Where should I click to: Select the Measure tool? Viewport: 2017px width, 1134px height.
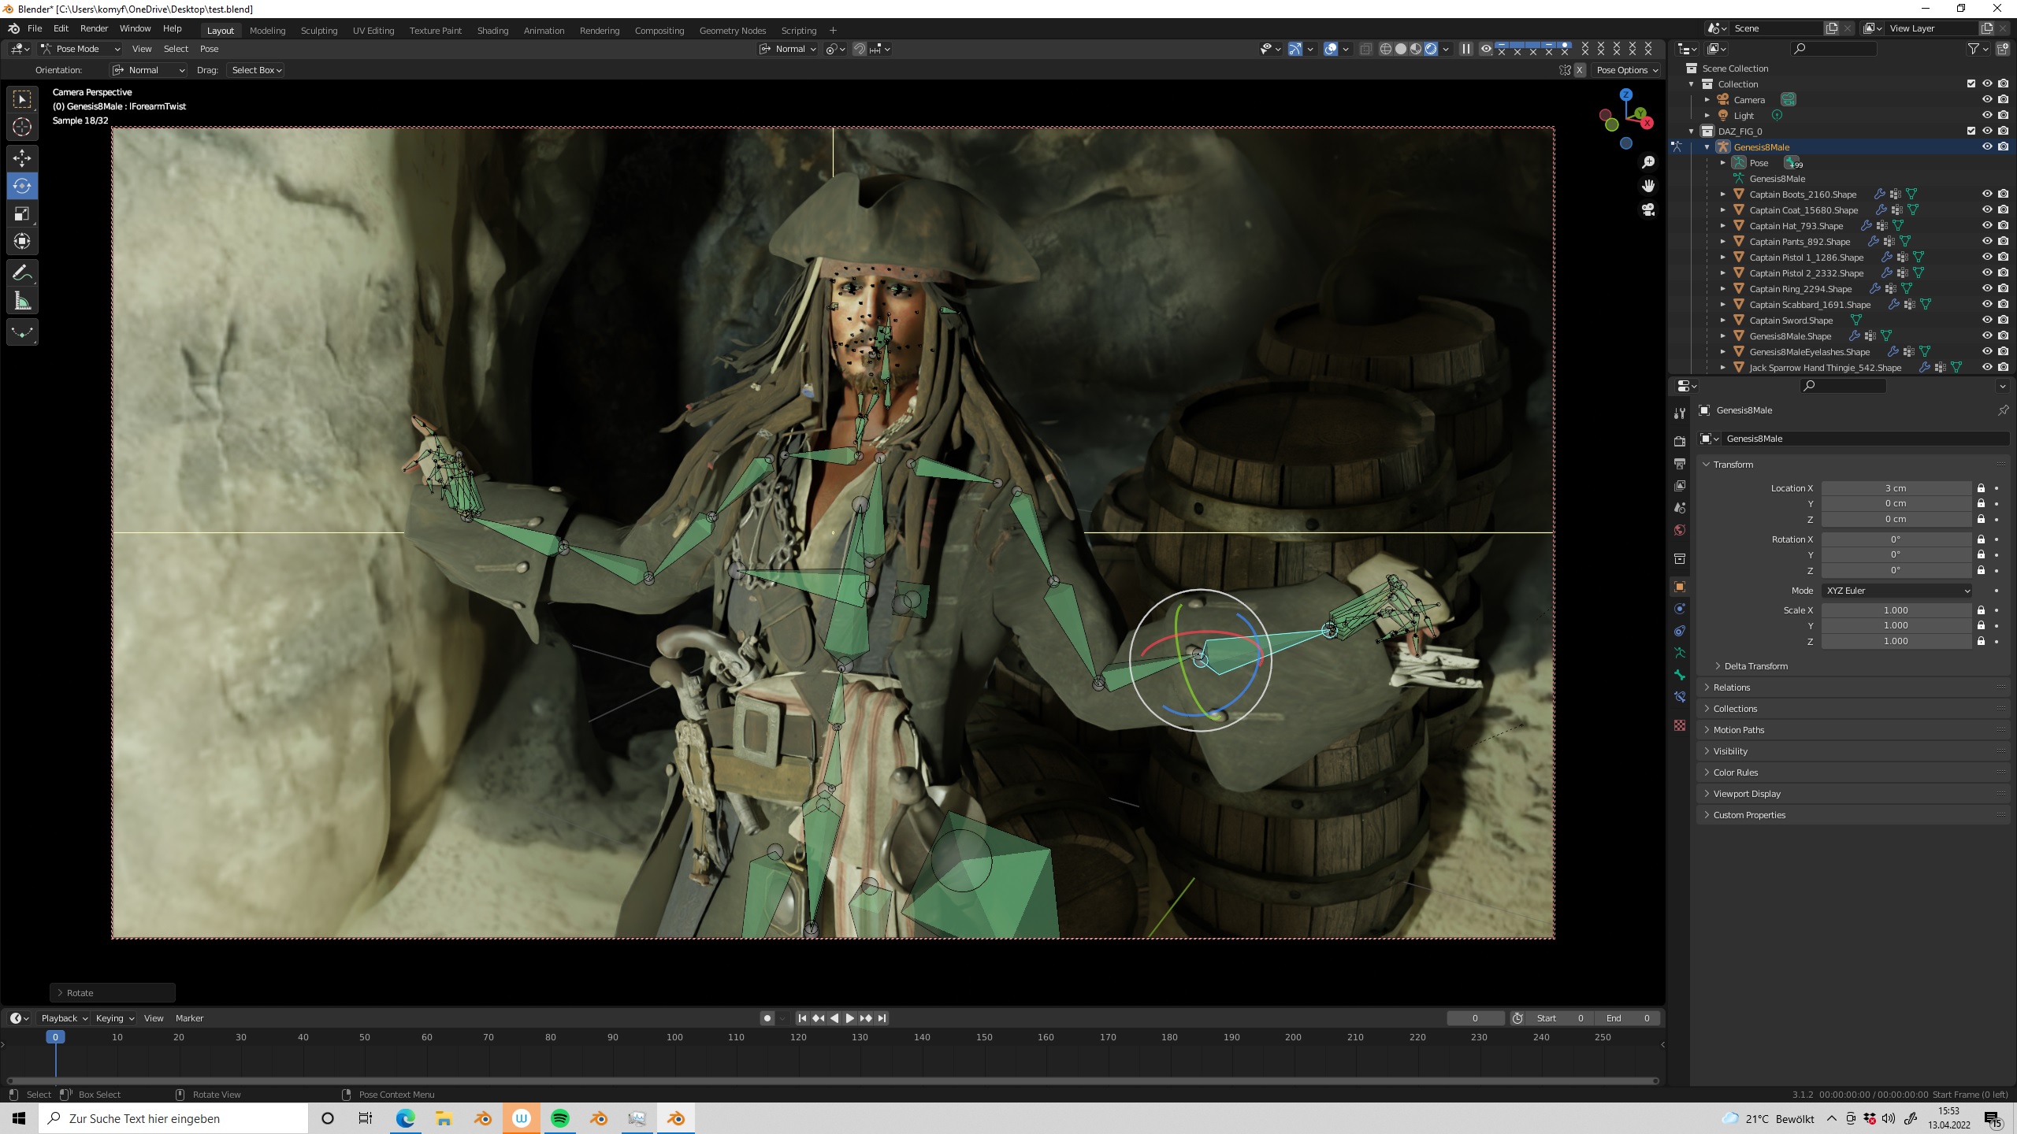click(22, 302)
